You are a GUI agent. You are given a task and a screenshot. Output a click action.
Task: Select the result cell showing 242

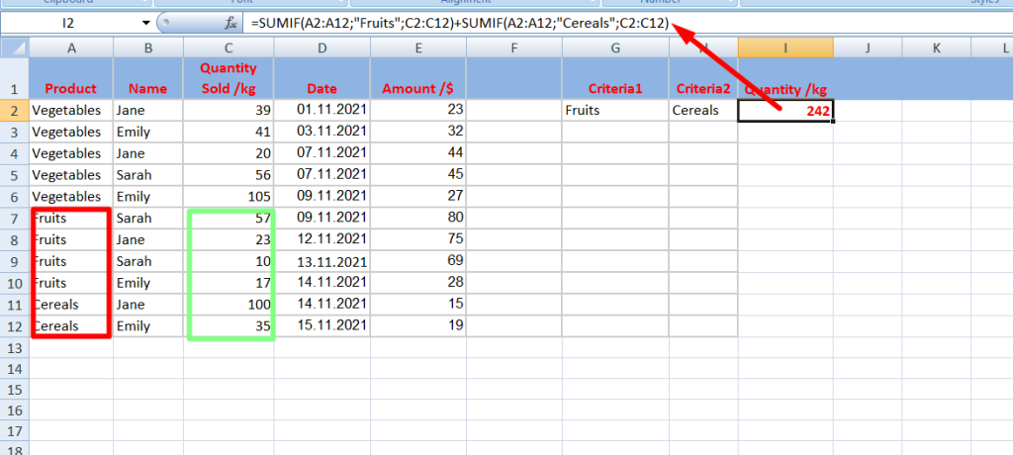785,111
